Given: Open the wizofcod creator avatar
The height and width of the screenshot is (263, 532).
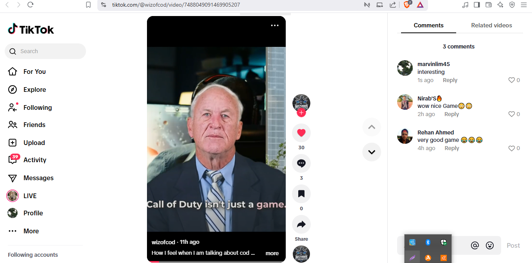Looking at the screenshot, I should pyautogui.click(x=301, y=103).
